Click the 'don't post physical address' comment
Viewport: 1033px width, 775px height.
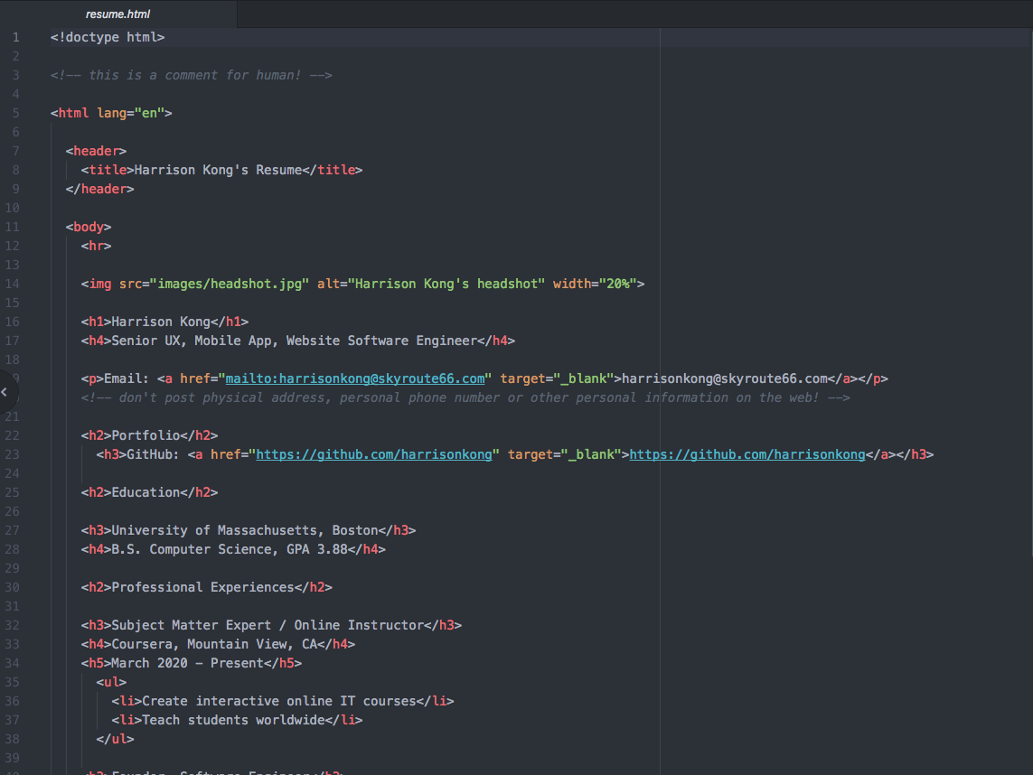pyautogui.click(x=465, y=397)
